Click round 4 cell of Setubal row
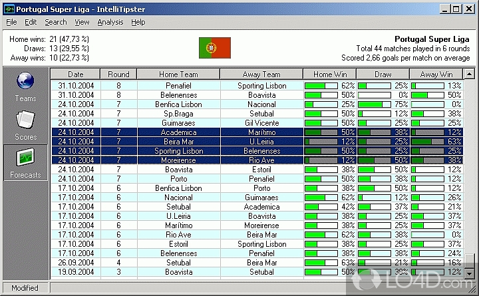This screenshot has width=479, height=296. [x=119, y=263]
